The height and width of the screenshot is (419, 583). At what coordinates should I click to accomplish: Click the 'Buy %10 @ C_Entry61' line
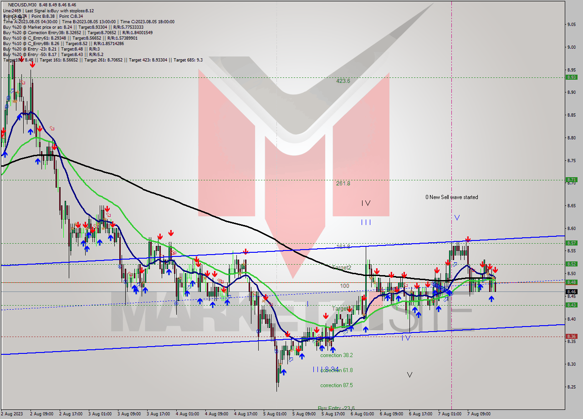coord(70,38)
